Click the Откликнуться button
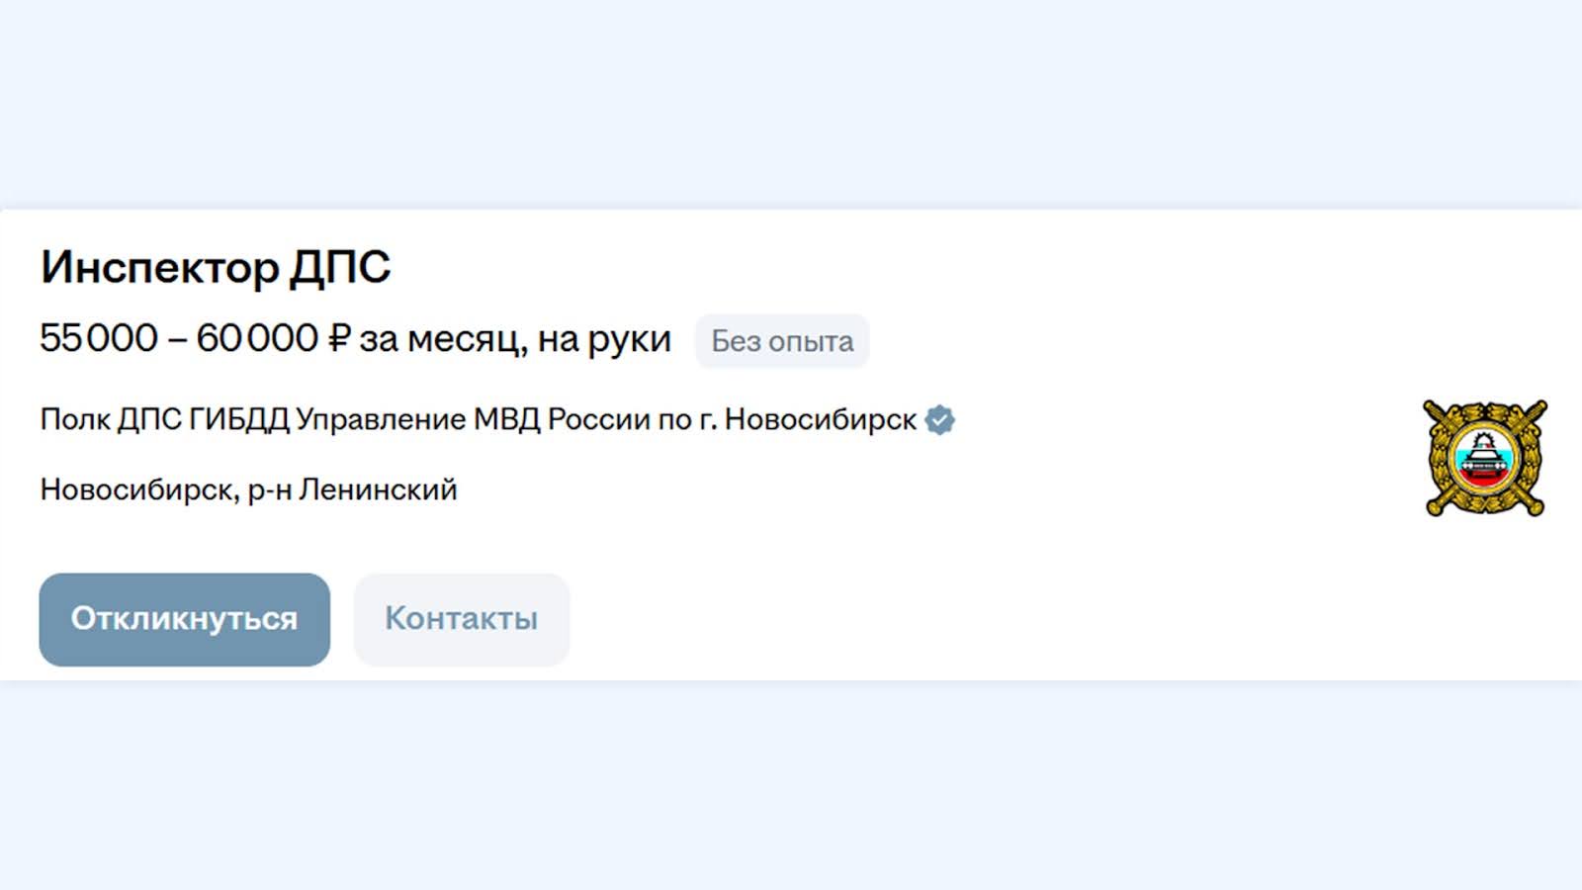This screenshot has height=890, width=1582. coord(185,619)
